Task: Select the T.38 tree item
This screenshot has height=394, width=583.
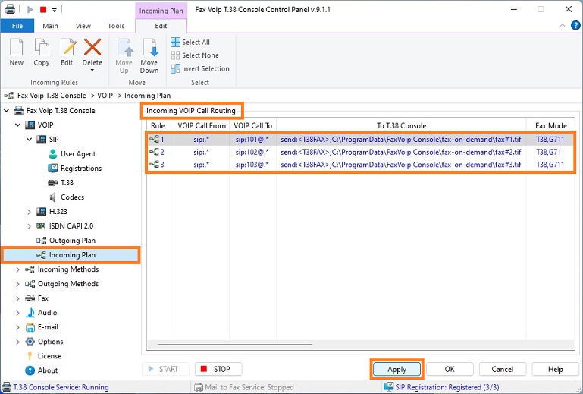Action: click(61, 182)
